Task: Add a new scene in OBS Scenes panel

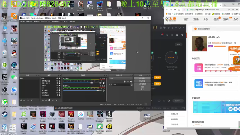Action: [21, 100]
